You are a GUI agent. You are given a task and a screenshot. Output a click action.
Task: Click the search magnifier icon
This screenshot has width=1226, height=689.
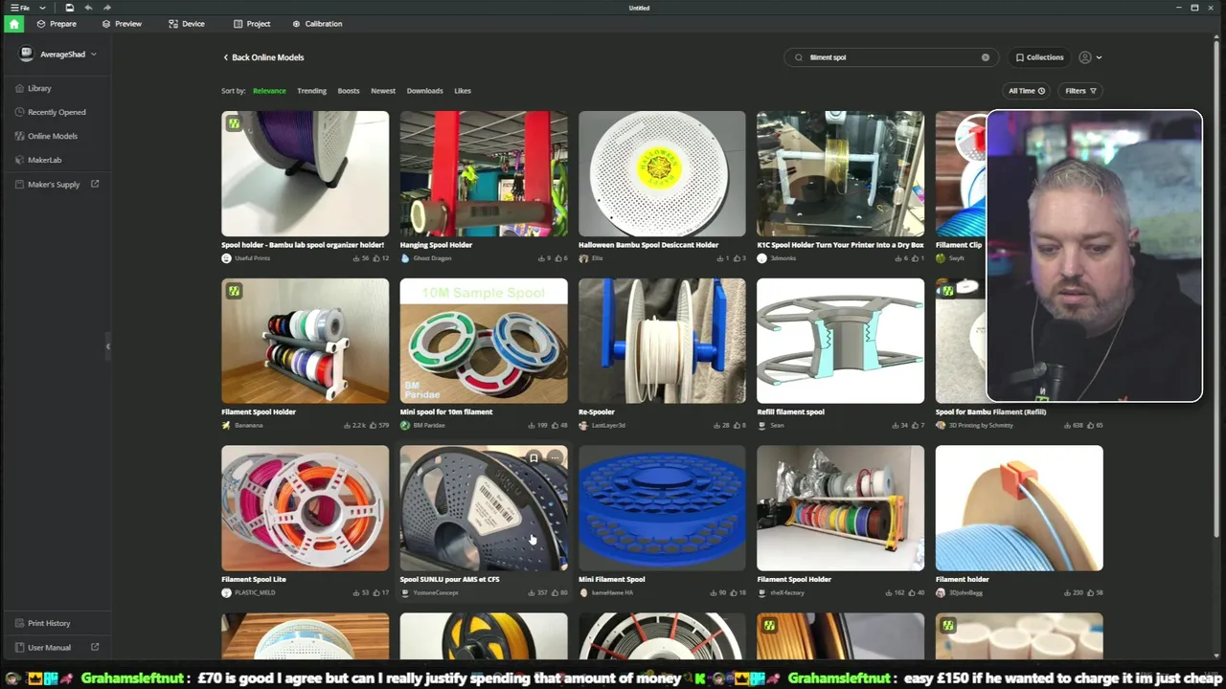pyautogui.click(x=799, y=57)
